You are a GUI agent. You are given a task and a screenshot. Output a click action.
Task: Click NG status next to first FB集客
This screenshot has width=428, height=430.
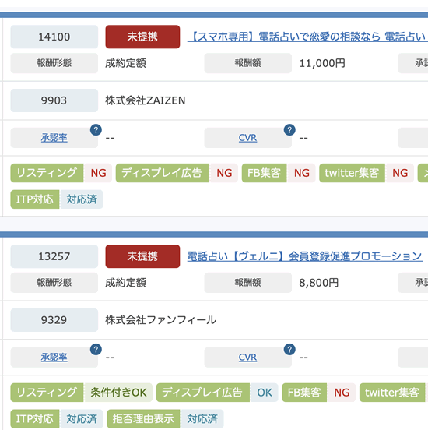(x=301, y=173)
